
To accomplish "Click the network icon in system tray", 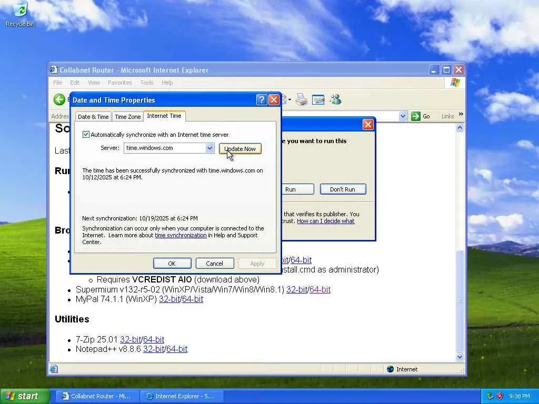I will (x=490, y=396).
